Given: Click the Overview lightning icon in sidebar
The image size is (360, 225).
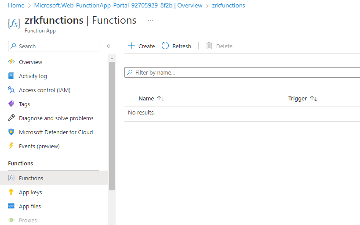Looking at the screenshot, I should [x=11, y=62].
